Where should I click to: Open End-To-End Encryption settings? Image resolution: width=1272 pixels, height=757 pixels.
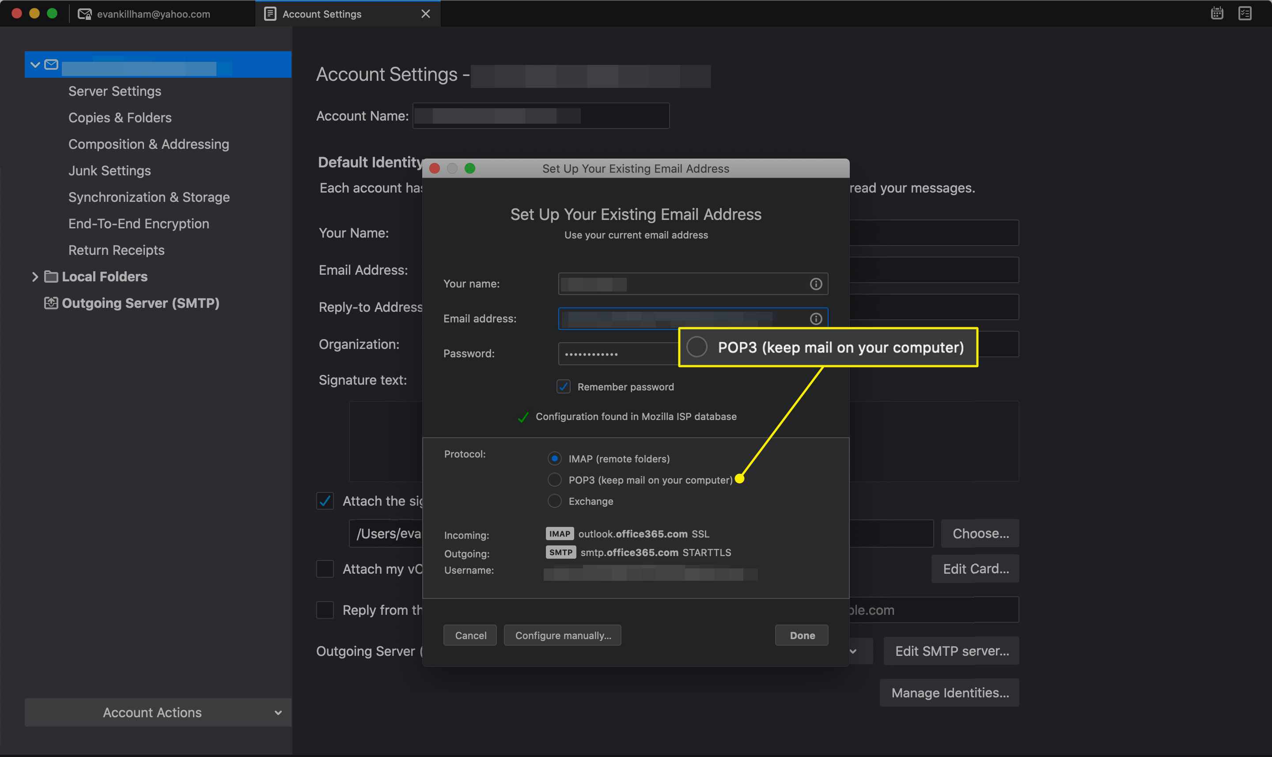pyautogui.click(x=139, y=223)
